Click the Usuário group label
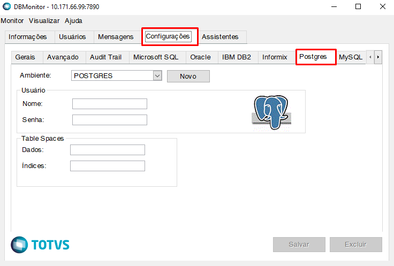The image size is (394, 266). click(33, 90)
